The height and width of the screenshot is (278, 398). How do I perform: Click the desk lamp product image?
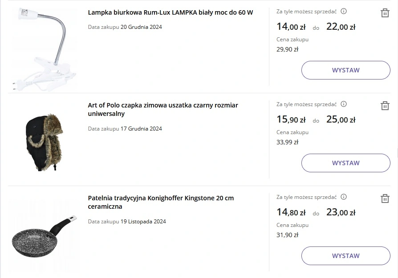[x=44, y=48]
